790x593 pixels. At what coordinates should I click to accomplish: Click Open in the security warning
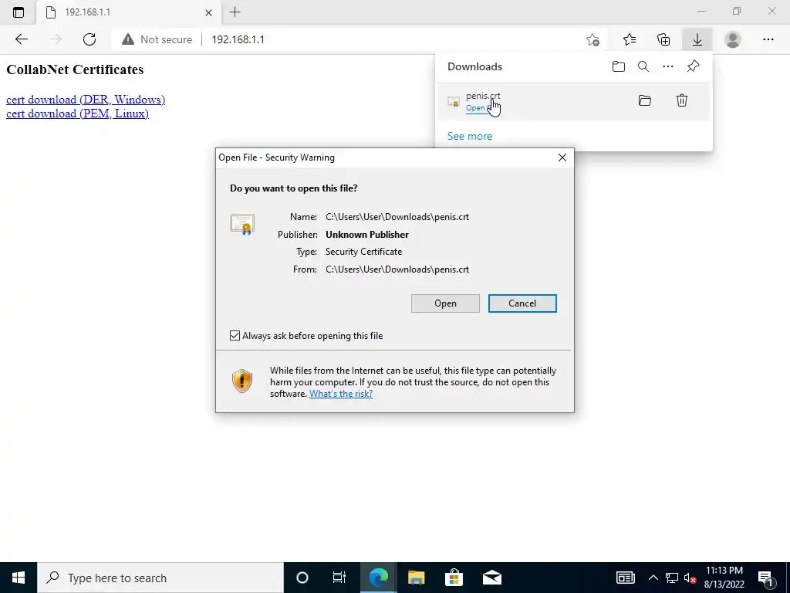(445, 303)
